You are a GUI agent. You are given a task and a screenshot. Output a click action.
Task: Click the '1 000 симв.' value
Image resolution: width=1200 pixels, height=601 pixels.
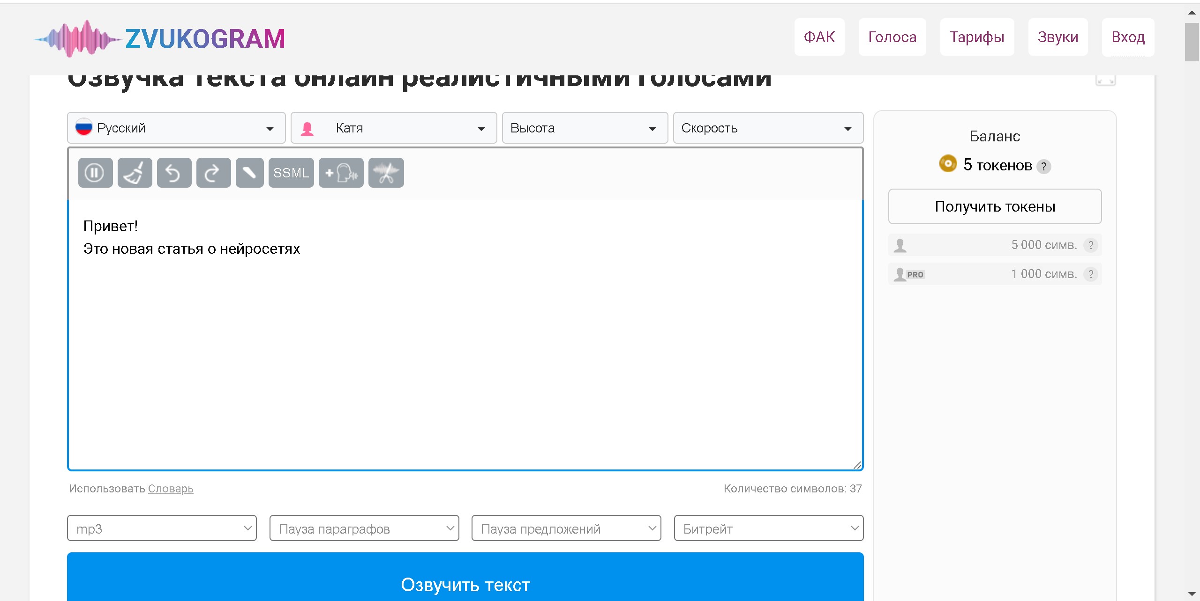coord(1044,274)
